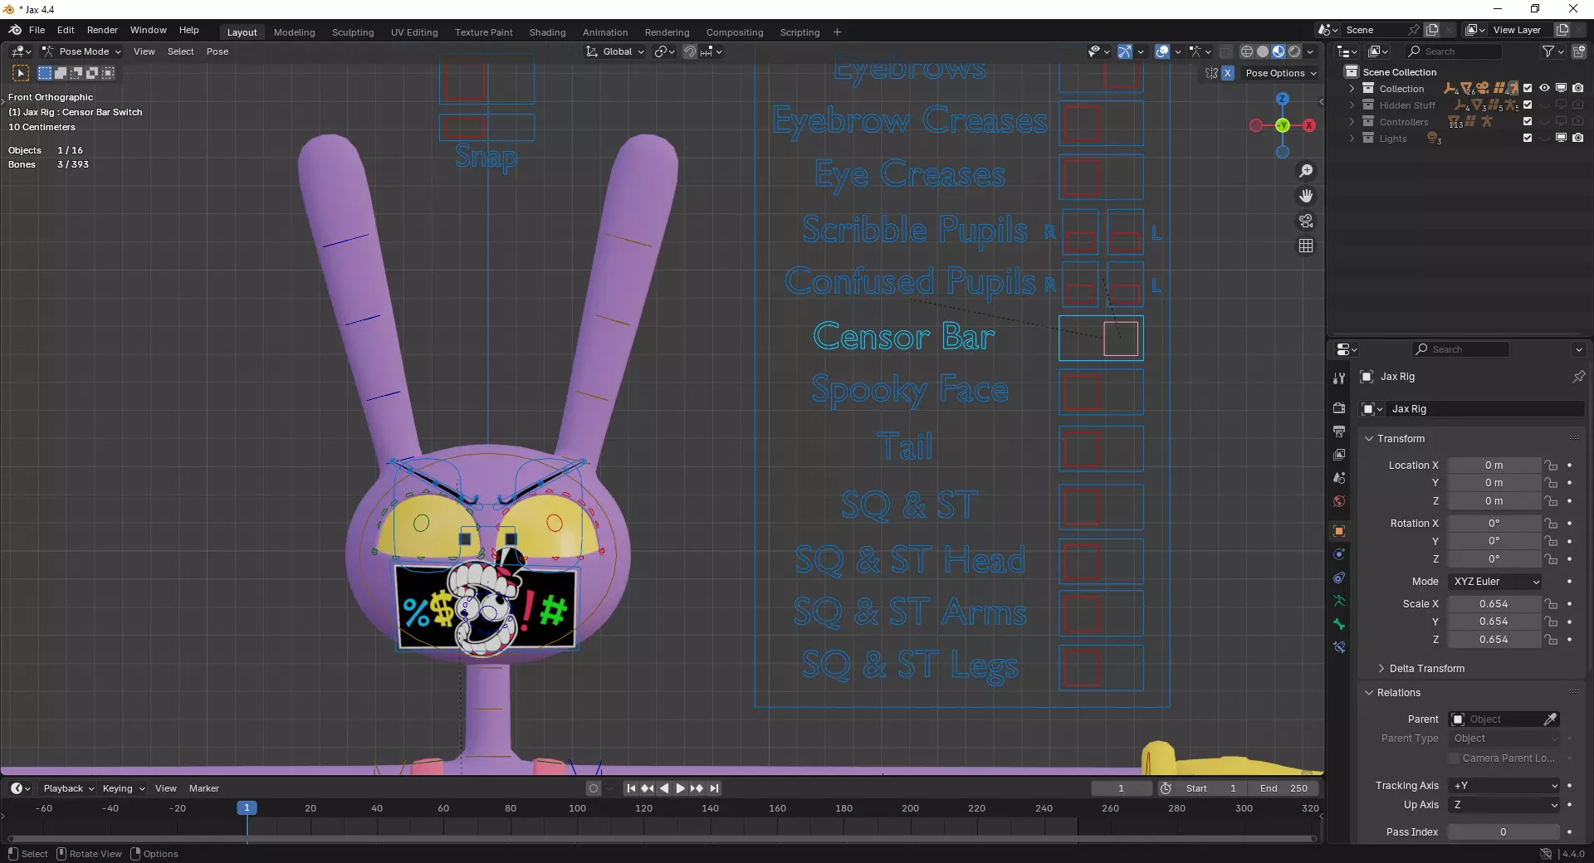
Task: Click the pan view hand gizmo
Action: [x=1306, y=196]
